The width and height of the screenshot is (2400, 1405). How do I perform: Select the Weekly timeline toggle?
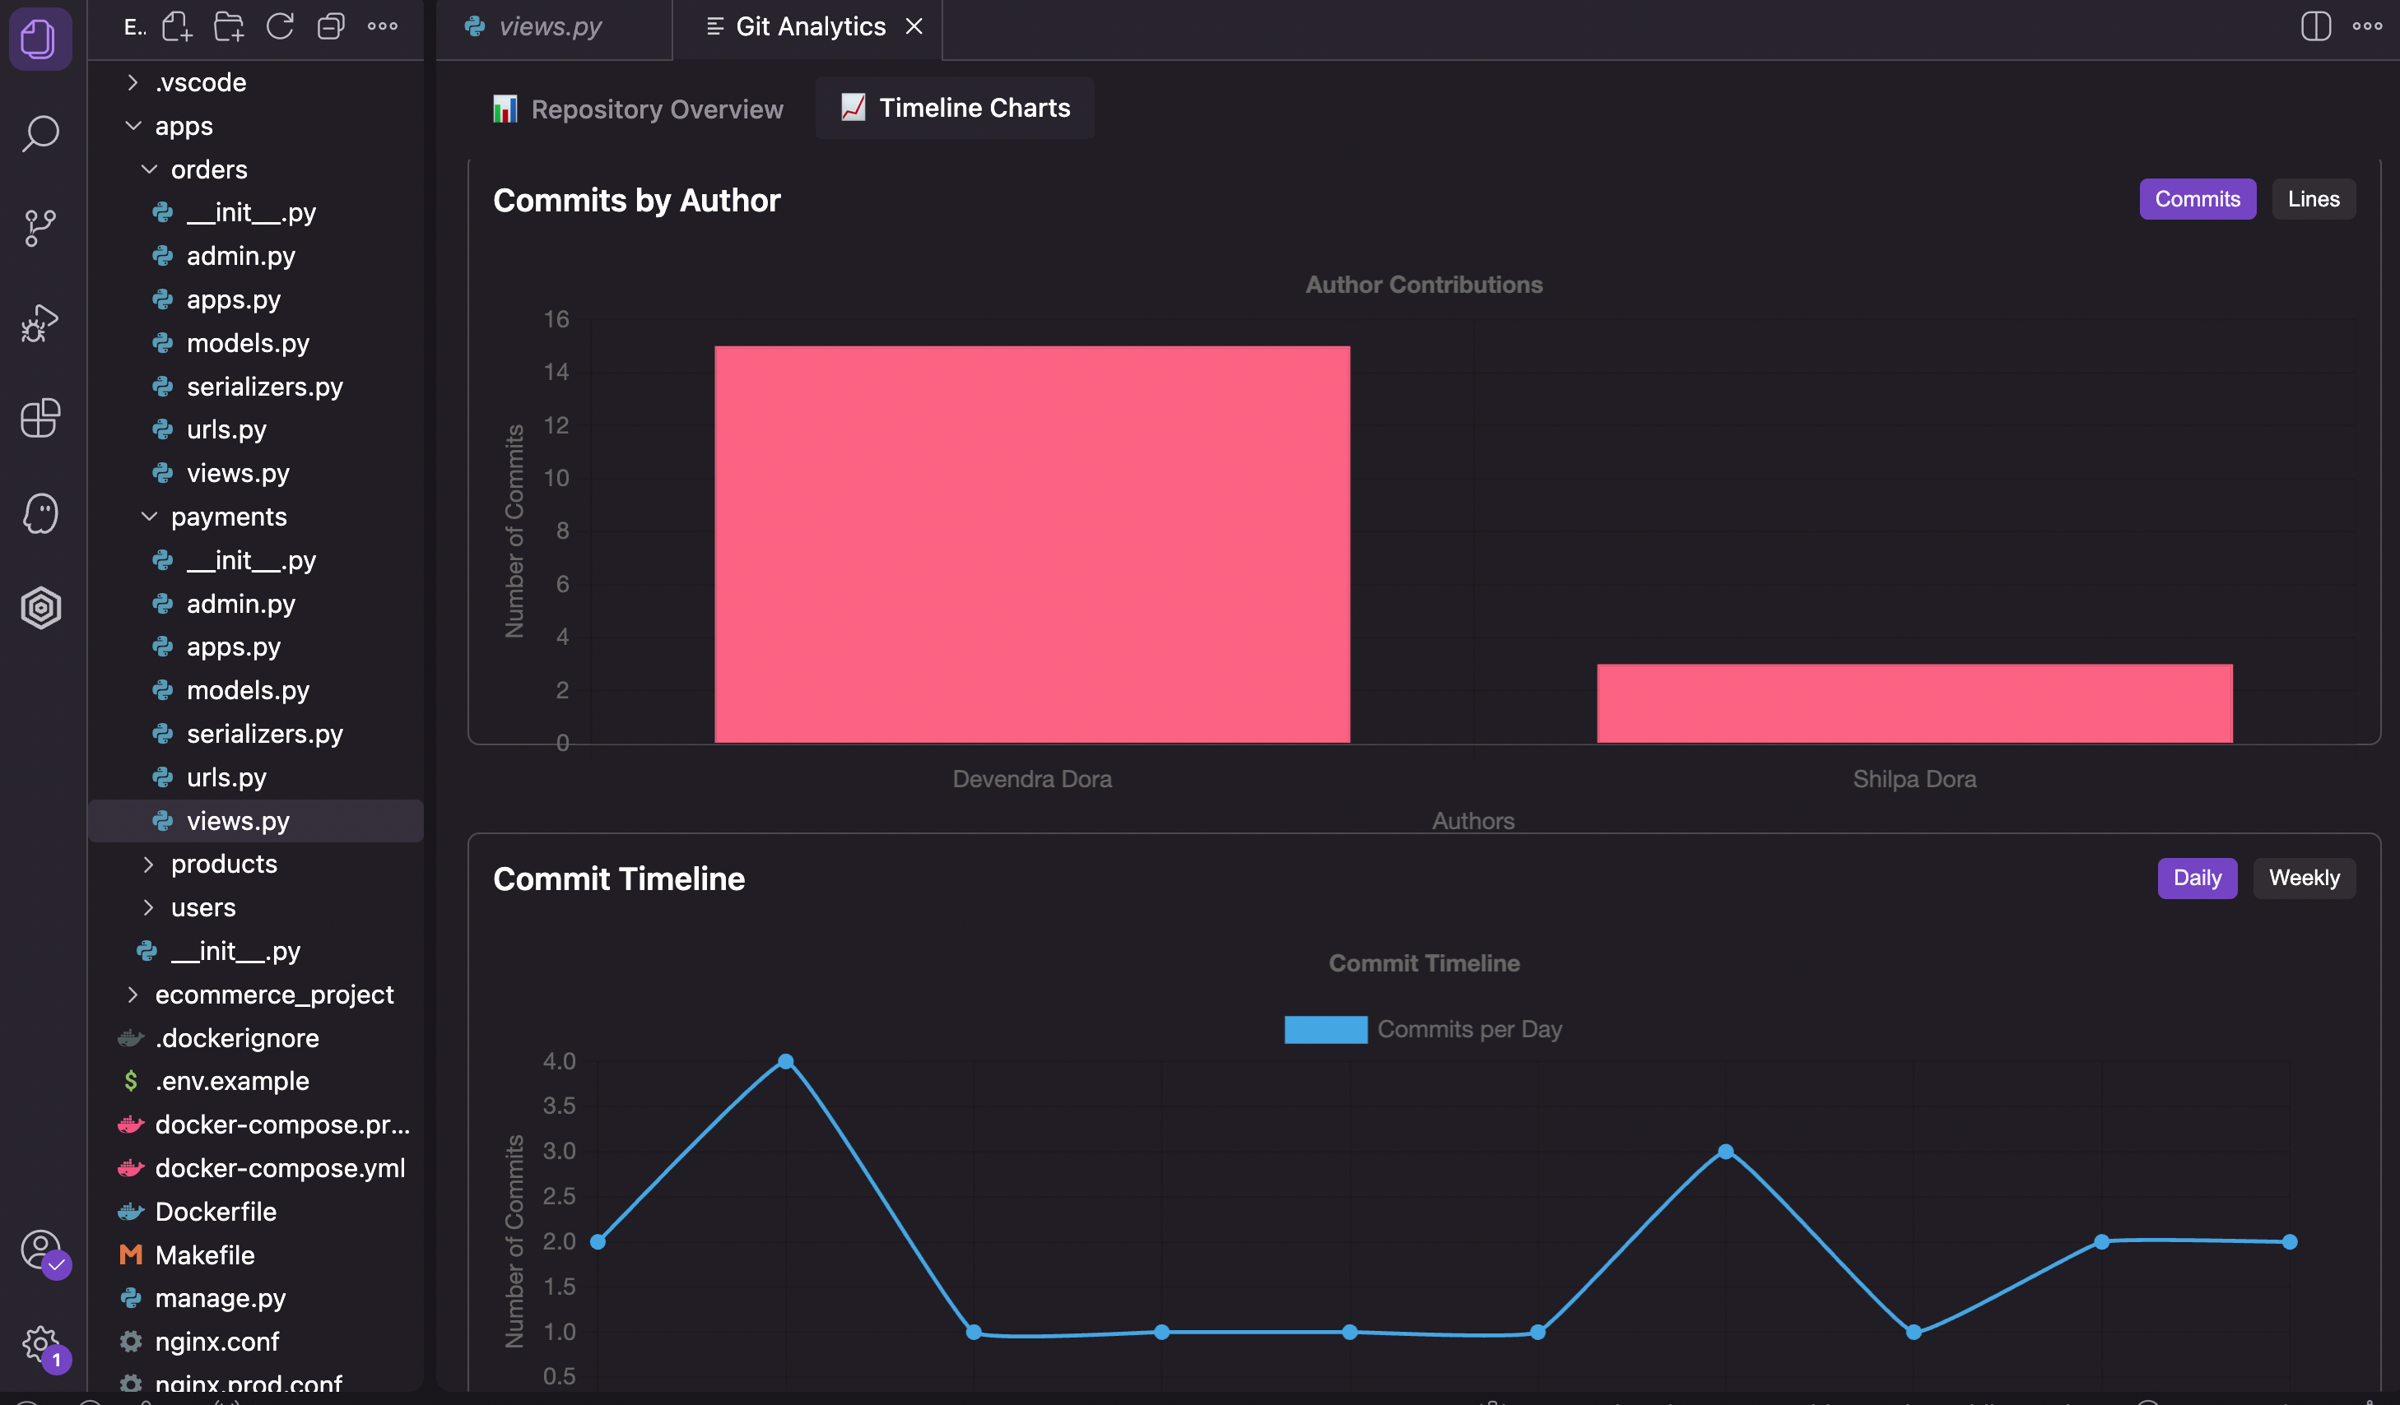2303,878
